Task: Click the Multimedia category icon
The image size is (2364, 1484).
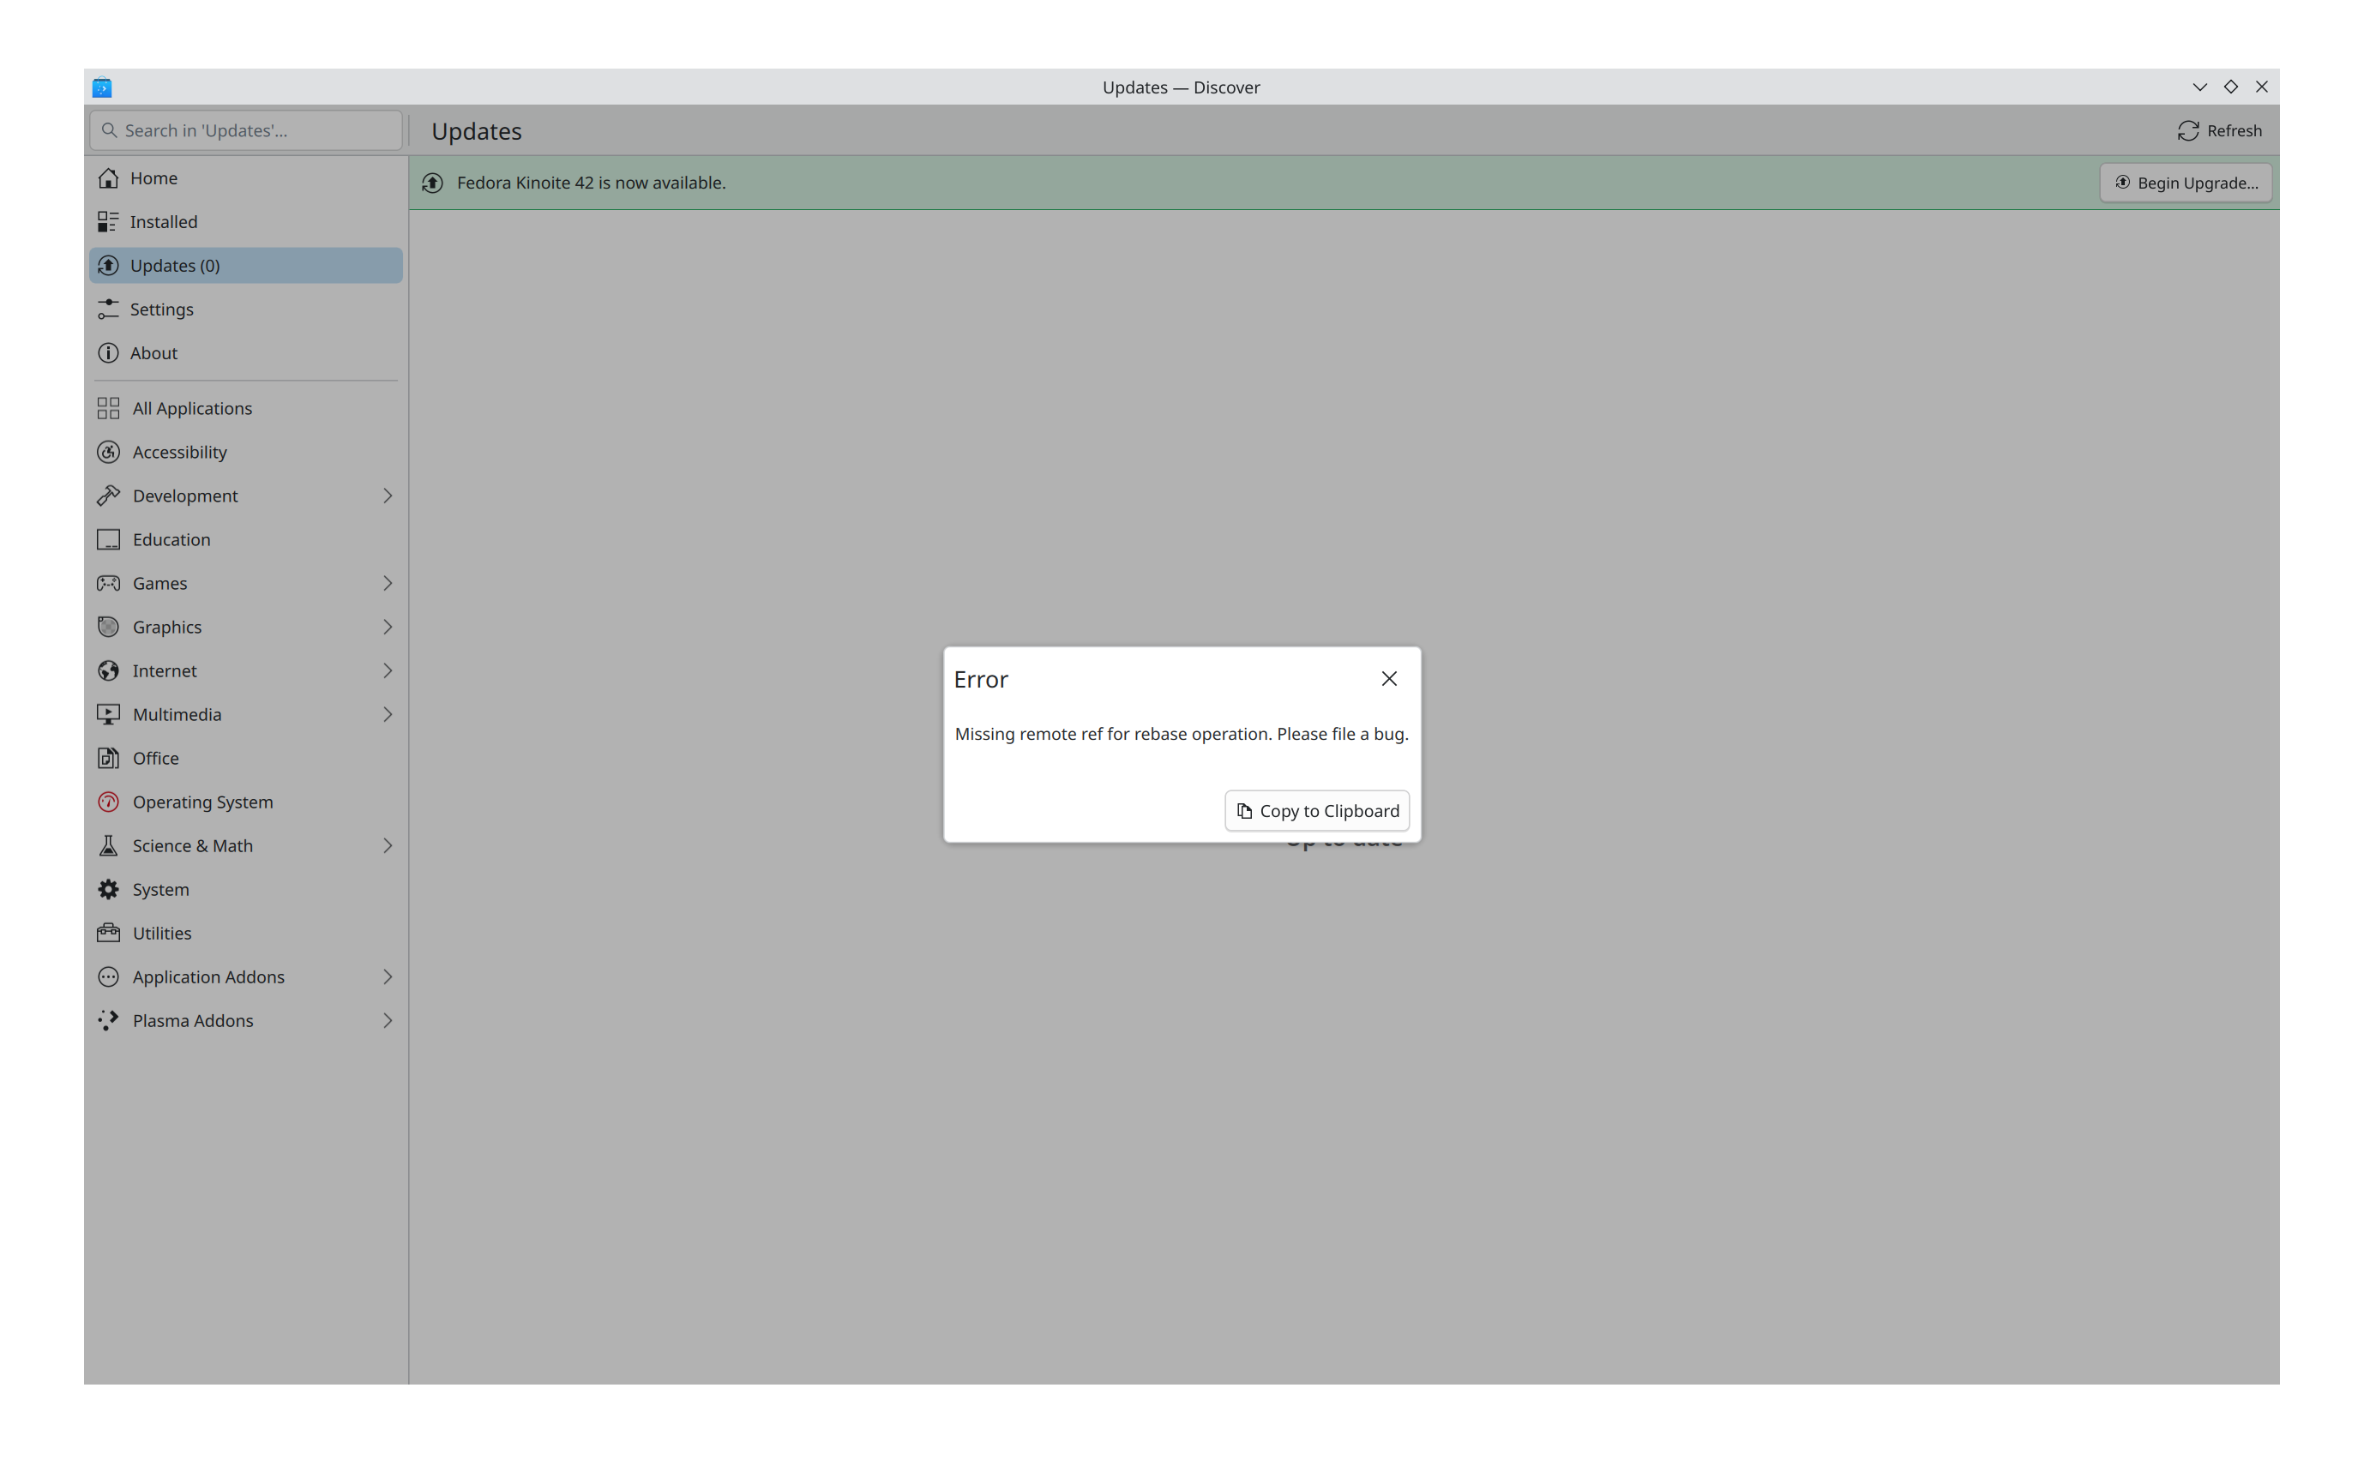Action: click(x=108, y=714)
